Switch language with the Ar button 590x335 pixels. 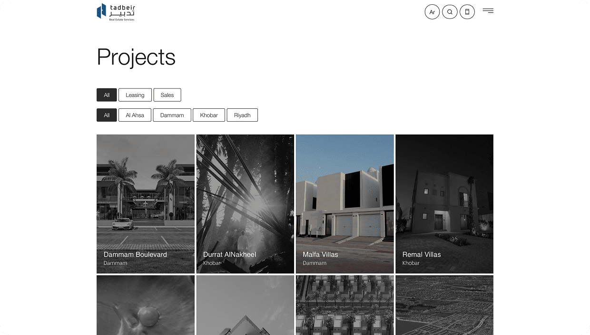tap(432, 12)
